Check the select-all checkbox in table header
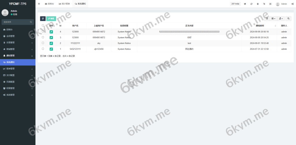Image resolution: width=296 pixels, height=145 pixels. click(x=43, y=26)
